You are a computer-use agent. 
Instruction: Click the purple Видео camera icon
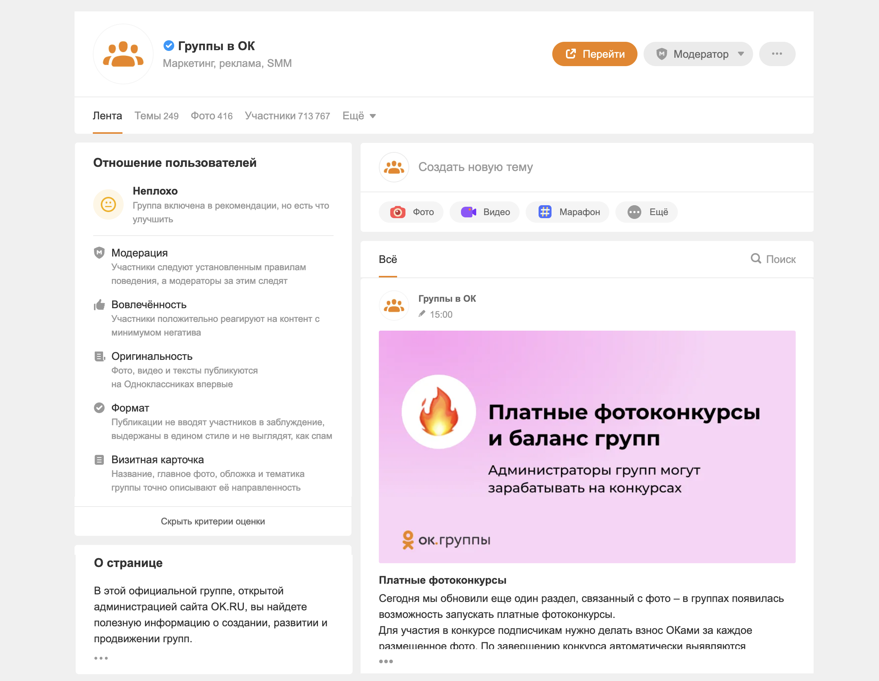click(x=468, y=212)
